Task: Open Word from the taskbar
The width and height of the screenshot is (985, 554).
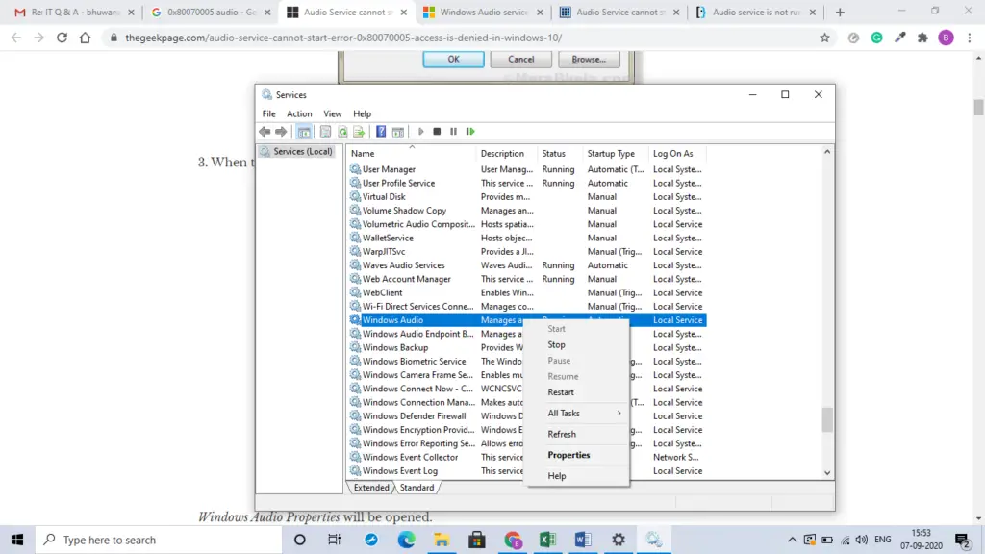Action: (x=583, y=540)
